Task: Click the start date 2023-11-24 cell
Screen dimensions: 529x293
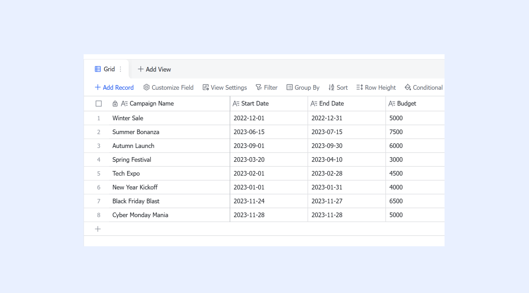Action: coord(269,201)
